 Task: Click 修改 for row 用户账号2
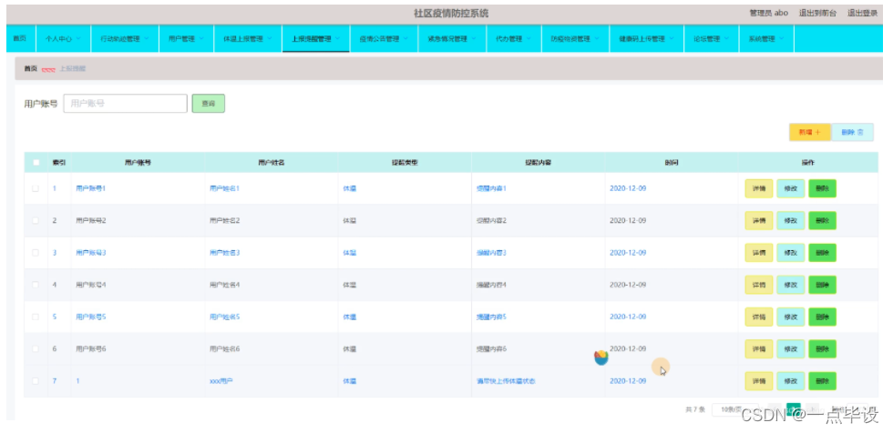tap(791, 220)
